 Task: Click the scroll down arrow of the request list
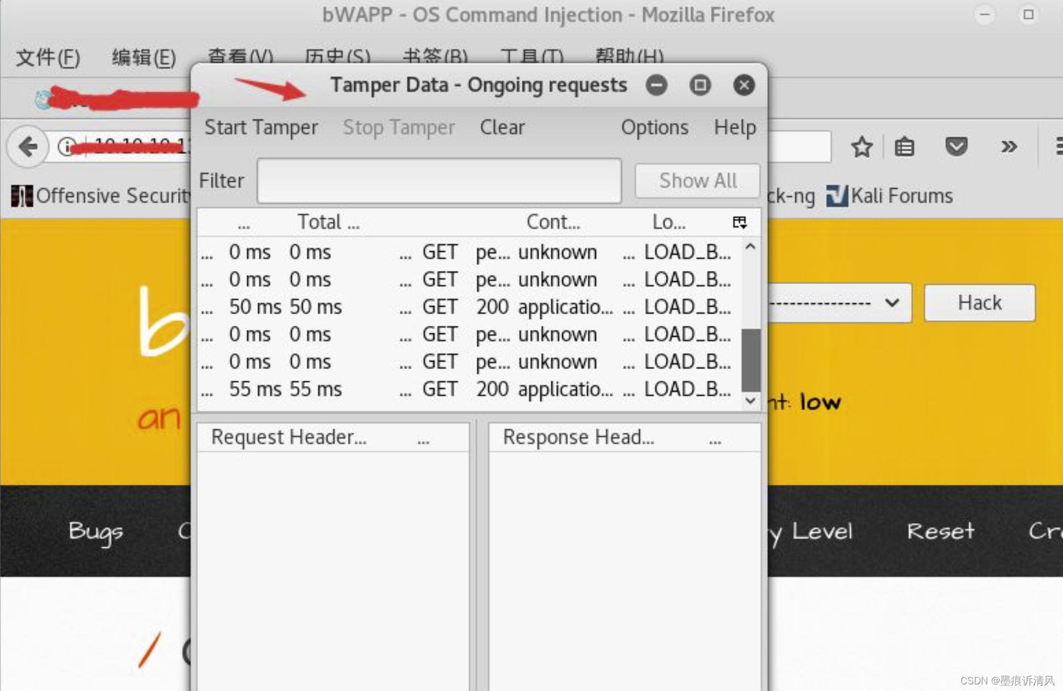[751, 401]
